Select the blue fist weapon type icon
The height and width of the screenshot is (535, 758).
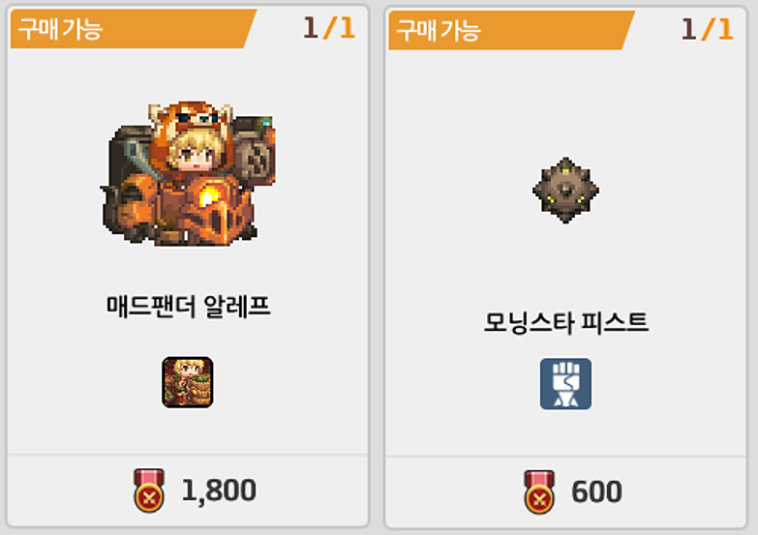tap(565, 384)
